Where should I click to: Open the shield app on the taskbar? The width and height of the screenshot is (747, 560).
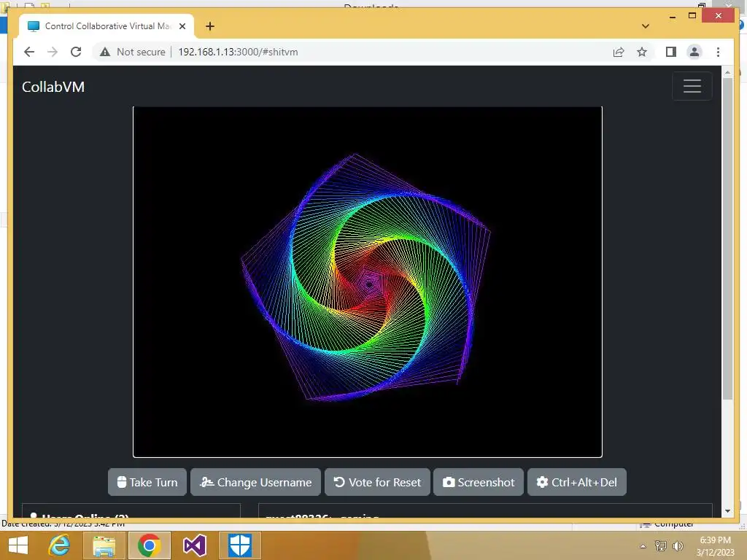(239, 545)
